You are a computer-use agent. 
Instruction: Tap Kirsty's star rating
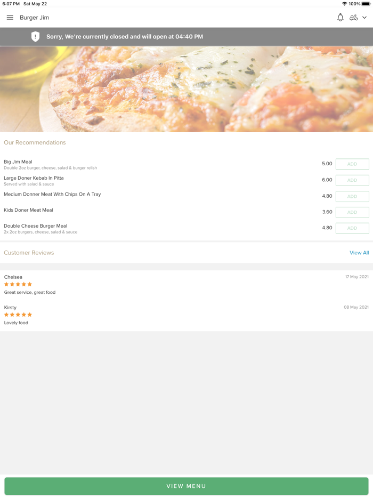[x=18, y=315]
